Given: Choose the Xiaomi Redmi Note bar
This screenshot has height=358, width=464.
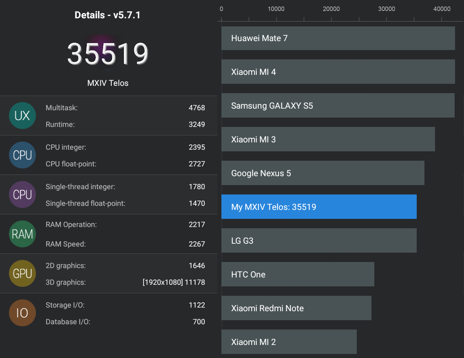Looking at the screenshot, I should pos(296,308).
